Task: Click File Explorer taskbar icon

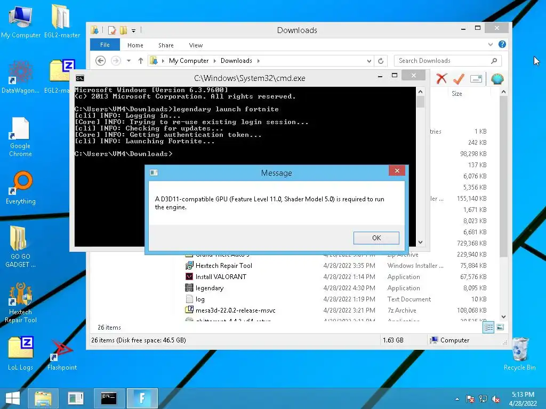Action: pyautogui.click(x=43, y=398)
